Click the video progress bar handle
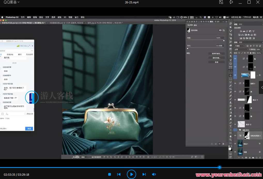The height and width of the screenshot is (179, 263). [220, 167]
